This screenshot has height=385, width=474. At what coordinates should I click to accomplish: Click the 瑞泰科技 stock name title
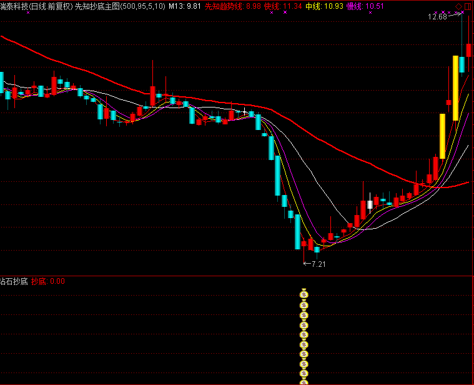point(14,6)
